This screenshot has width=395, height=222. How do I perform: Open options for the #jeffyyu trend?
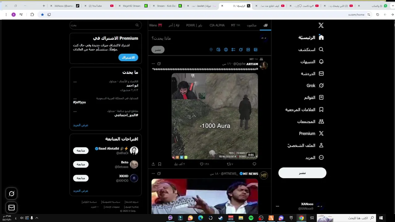click(x=75, y=99)
